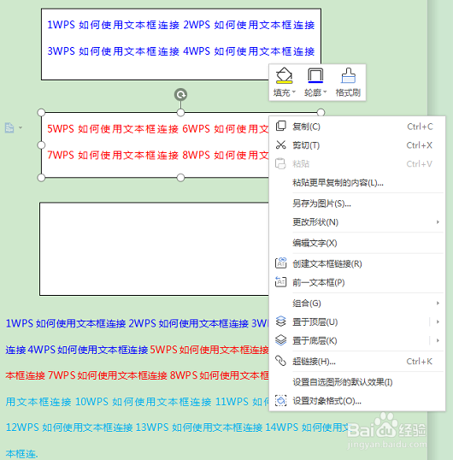
Task: Click body text line beginning 用文本框连接 10WPS
Action: (137, 402)
